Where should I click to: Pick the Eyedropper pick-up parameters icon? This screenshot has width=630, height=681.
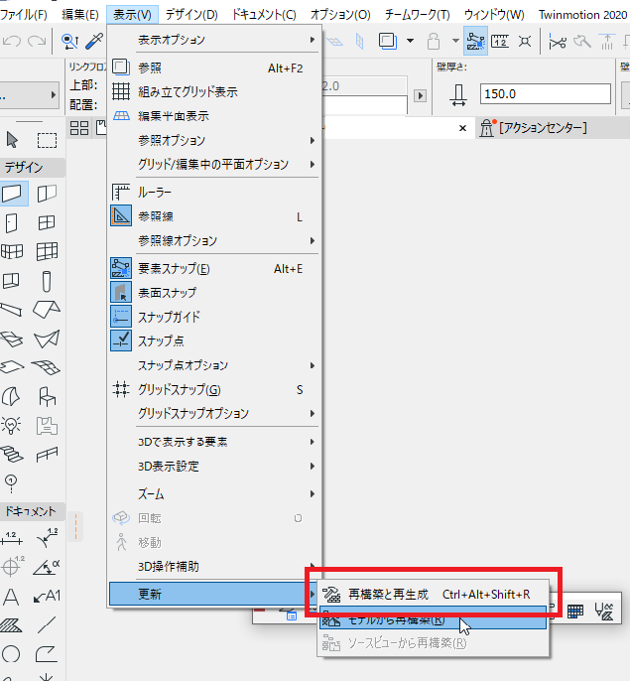(93, 42)
